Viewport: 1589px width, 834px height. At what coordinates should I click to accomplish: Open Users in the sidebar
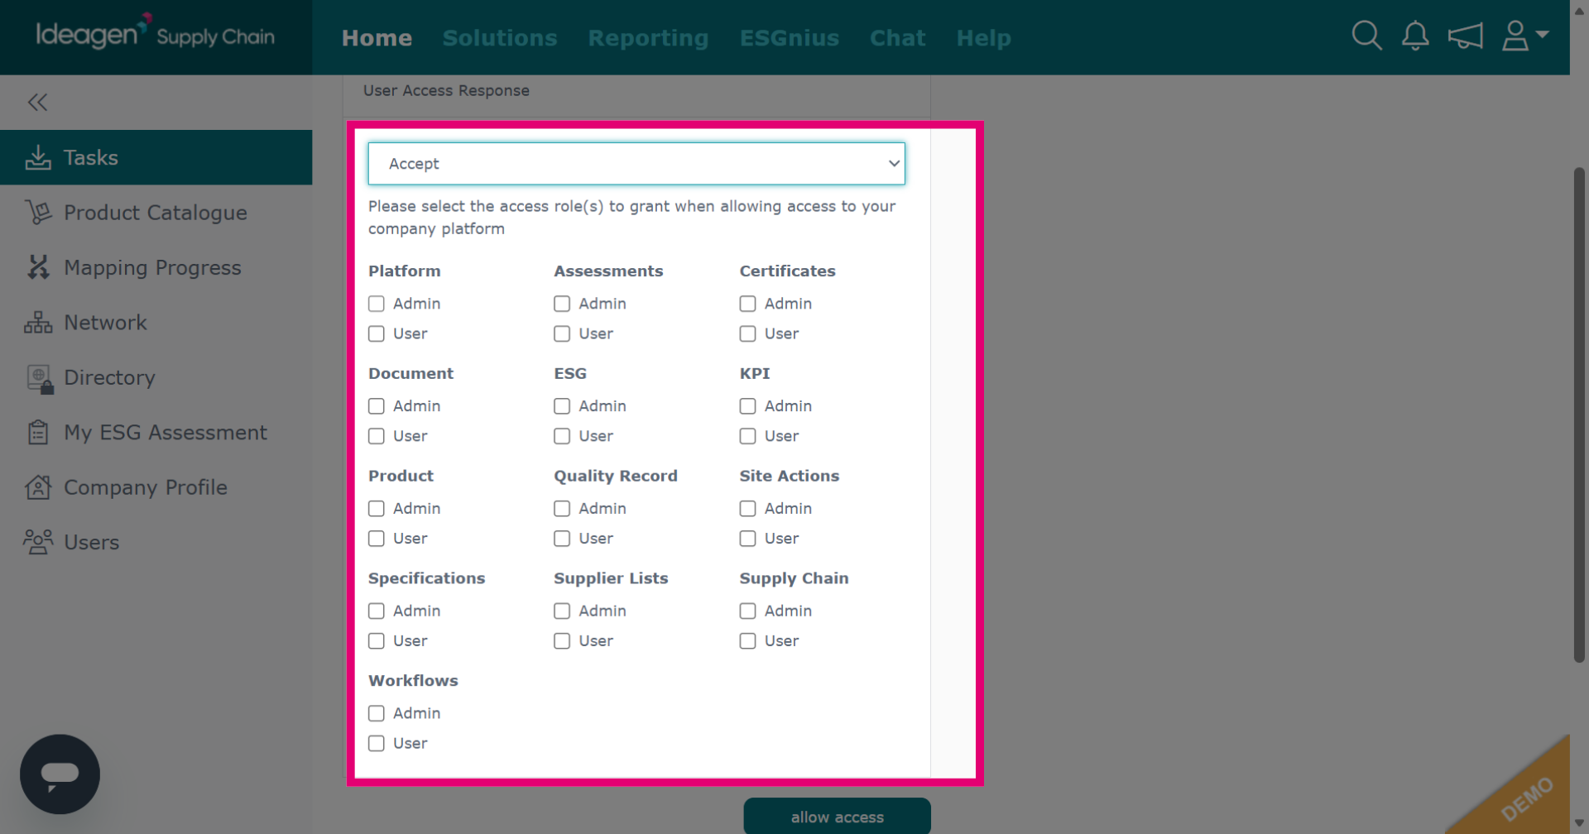pyautogui.click(x=156, y=542)
